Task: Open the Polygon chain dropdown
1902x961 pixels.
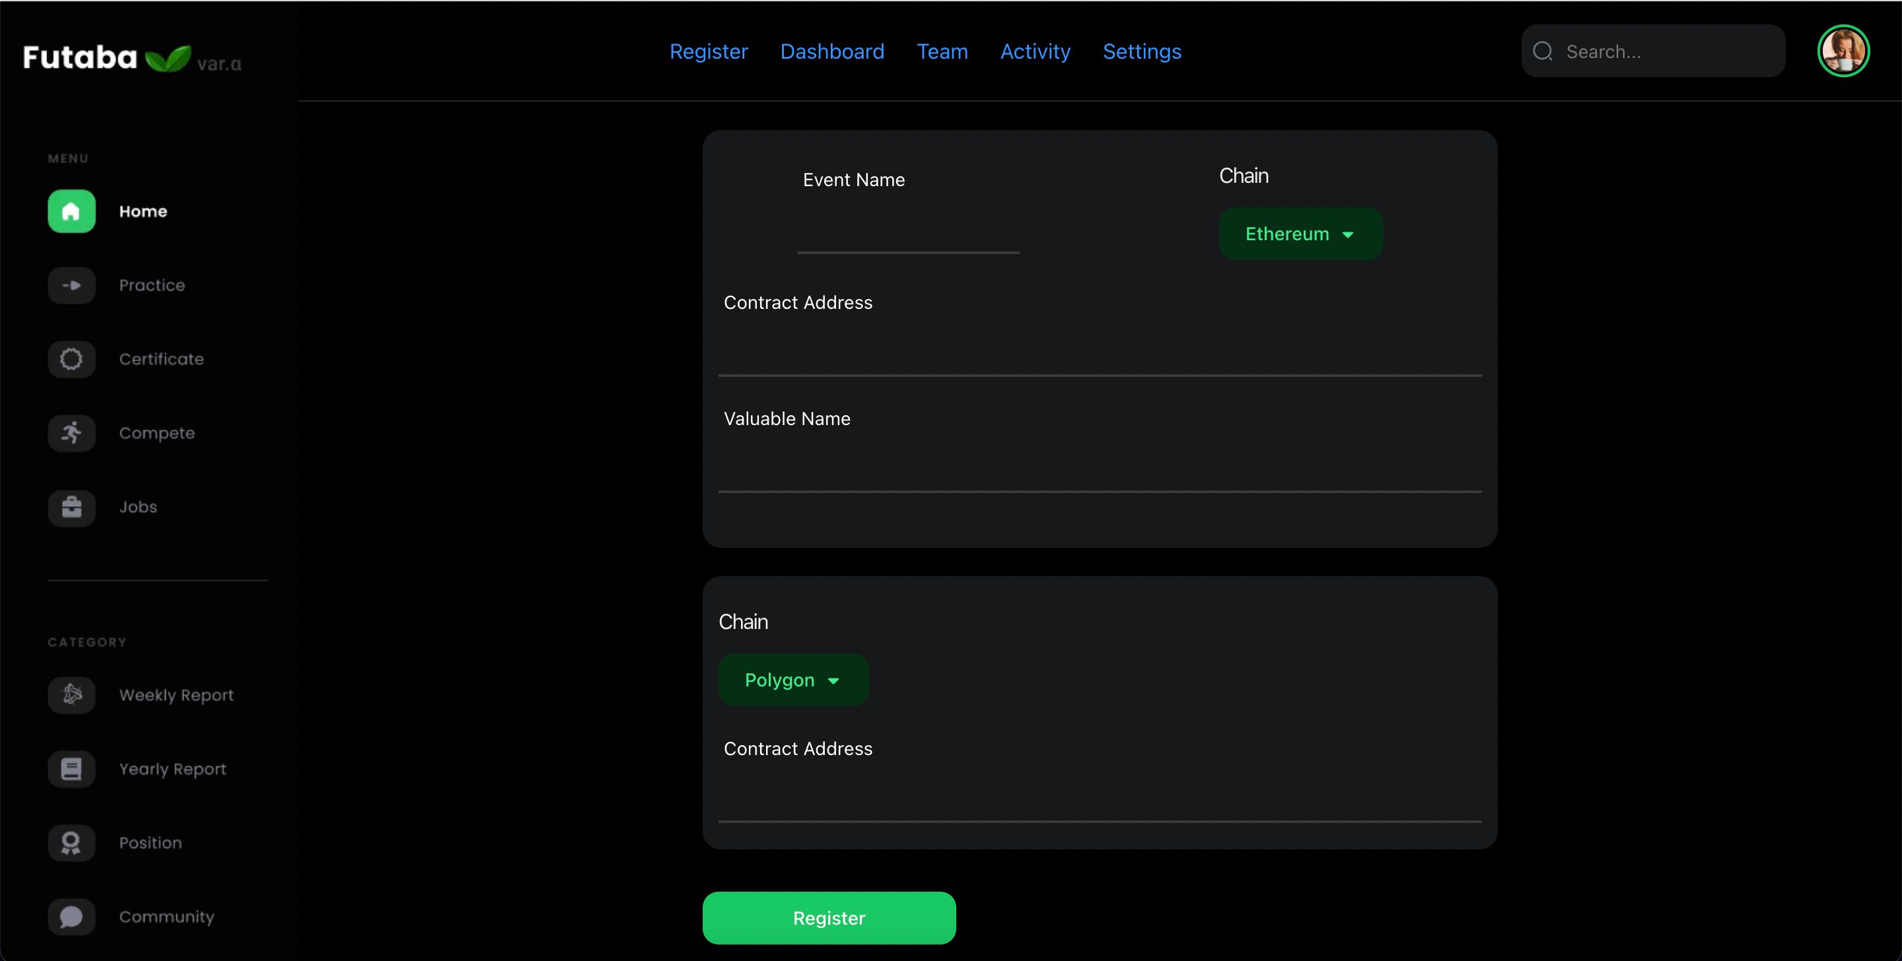Action: coord(793,679)
